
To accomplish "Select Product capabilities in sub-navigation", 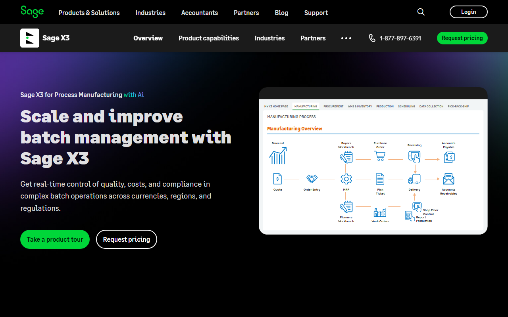I will (x=209, y=38).
